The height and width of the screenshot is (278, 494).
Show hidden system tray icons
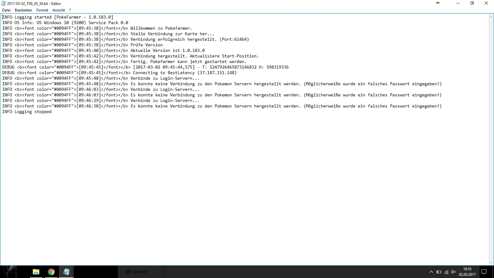(x=431, y=272)
